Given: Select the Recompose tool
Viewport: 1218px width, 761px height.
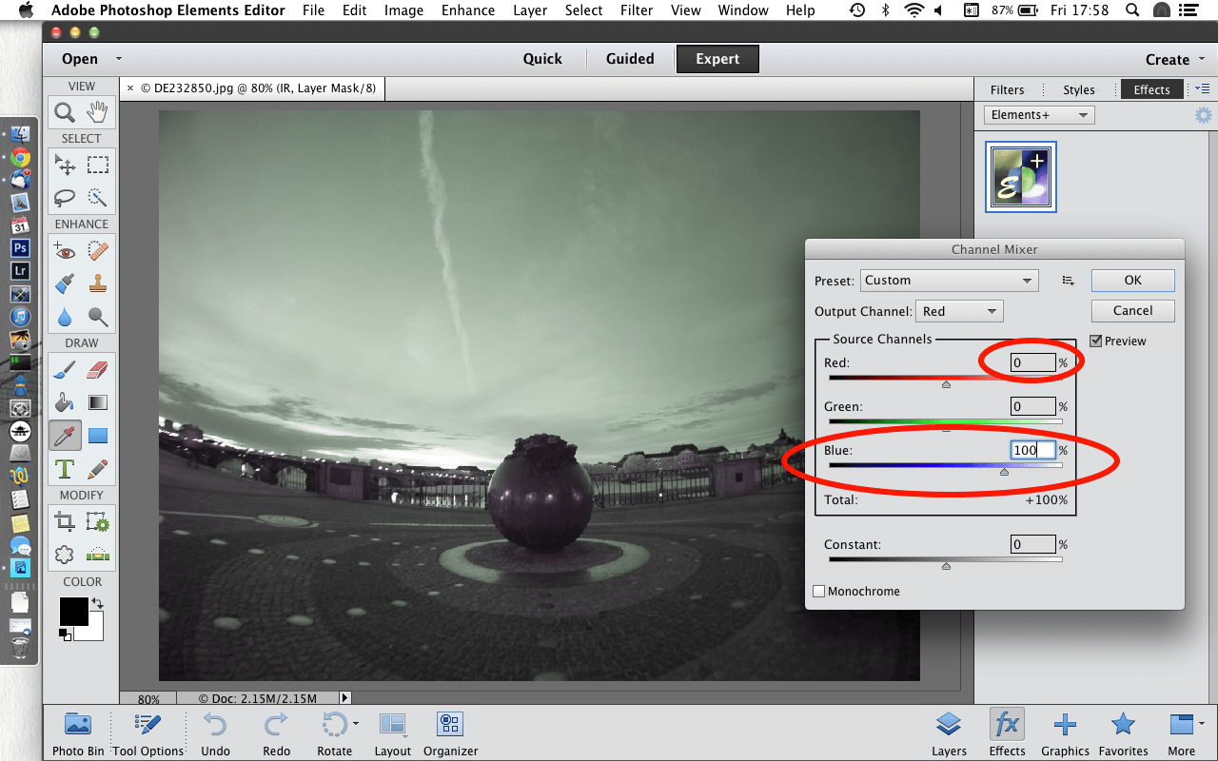Looking at the screenshot, I should (97, 521).
